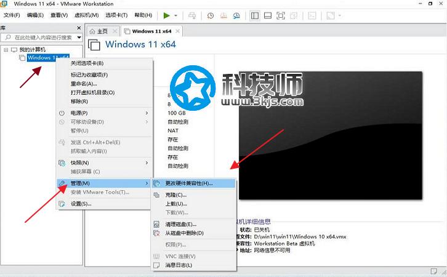Click the 已关机 status text
Viewport: 447px width, 277px height.
click(262, 230)
